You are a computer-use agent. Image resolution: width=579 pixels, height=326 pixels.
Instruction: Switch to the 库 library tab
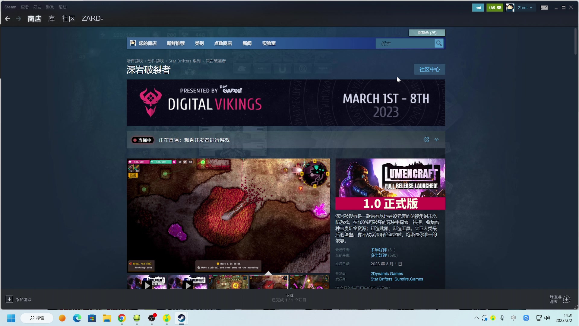[51, 19]
